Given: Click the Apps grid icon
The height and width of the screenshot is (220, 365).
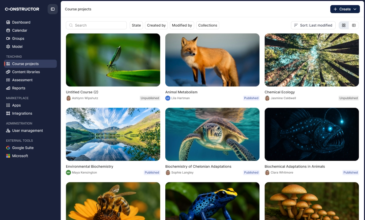Looking at the screenshot, I should click(8, 105).
